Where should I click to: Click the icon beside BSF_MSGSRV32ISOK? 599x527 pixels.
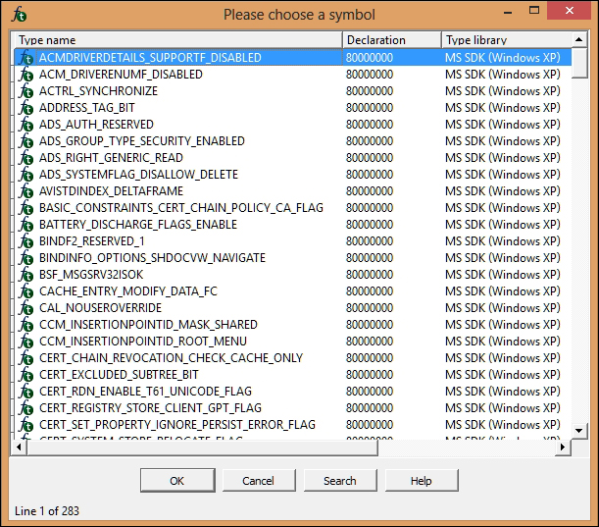(26, 275)
